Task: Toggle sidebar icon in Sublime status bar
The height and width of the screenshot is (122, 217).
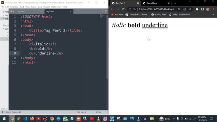Action: point(3,112)
